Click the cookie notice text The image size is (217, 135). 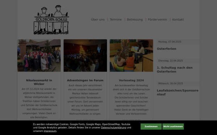82,127
